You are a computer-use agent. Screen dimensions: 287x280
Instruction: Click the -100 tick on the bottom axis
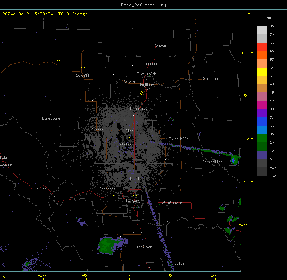[42, 275]
